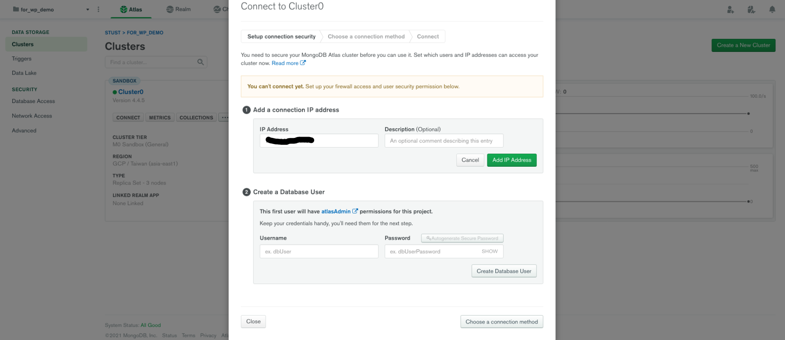Click the external link icon beside atlasAdmin
785x340 pixels.
[x=355, y=211]
